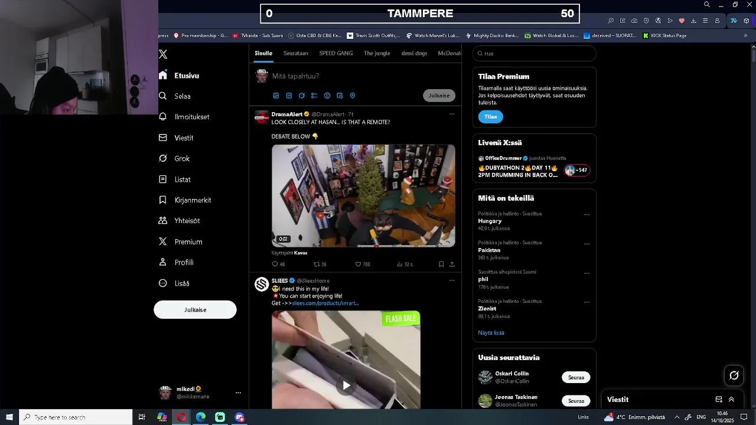
Task: Open more options for Hungary trend
Action: point(586,215)
